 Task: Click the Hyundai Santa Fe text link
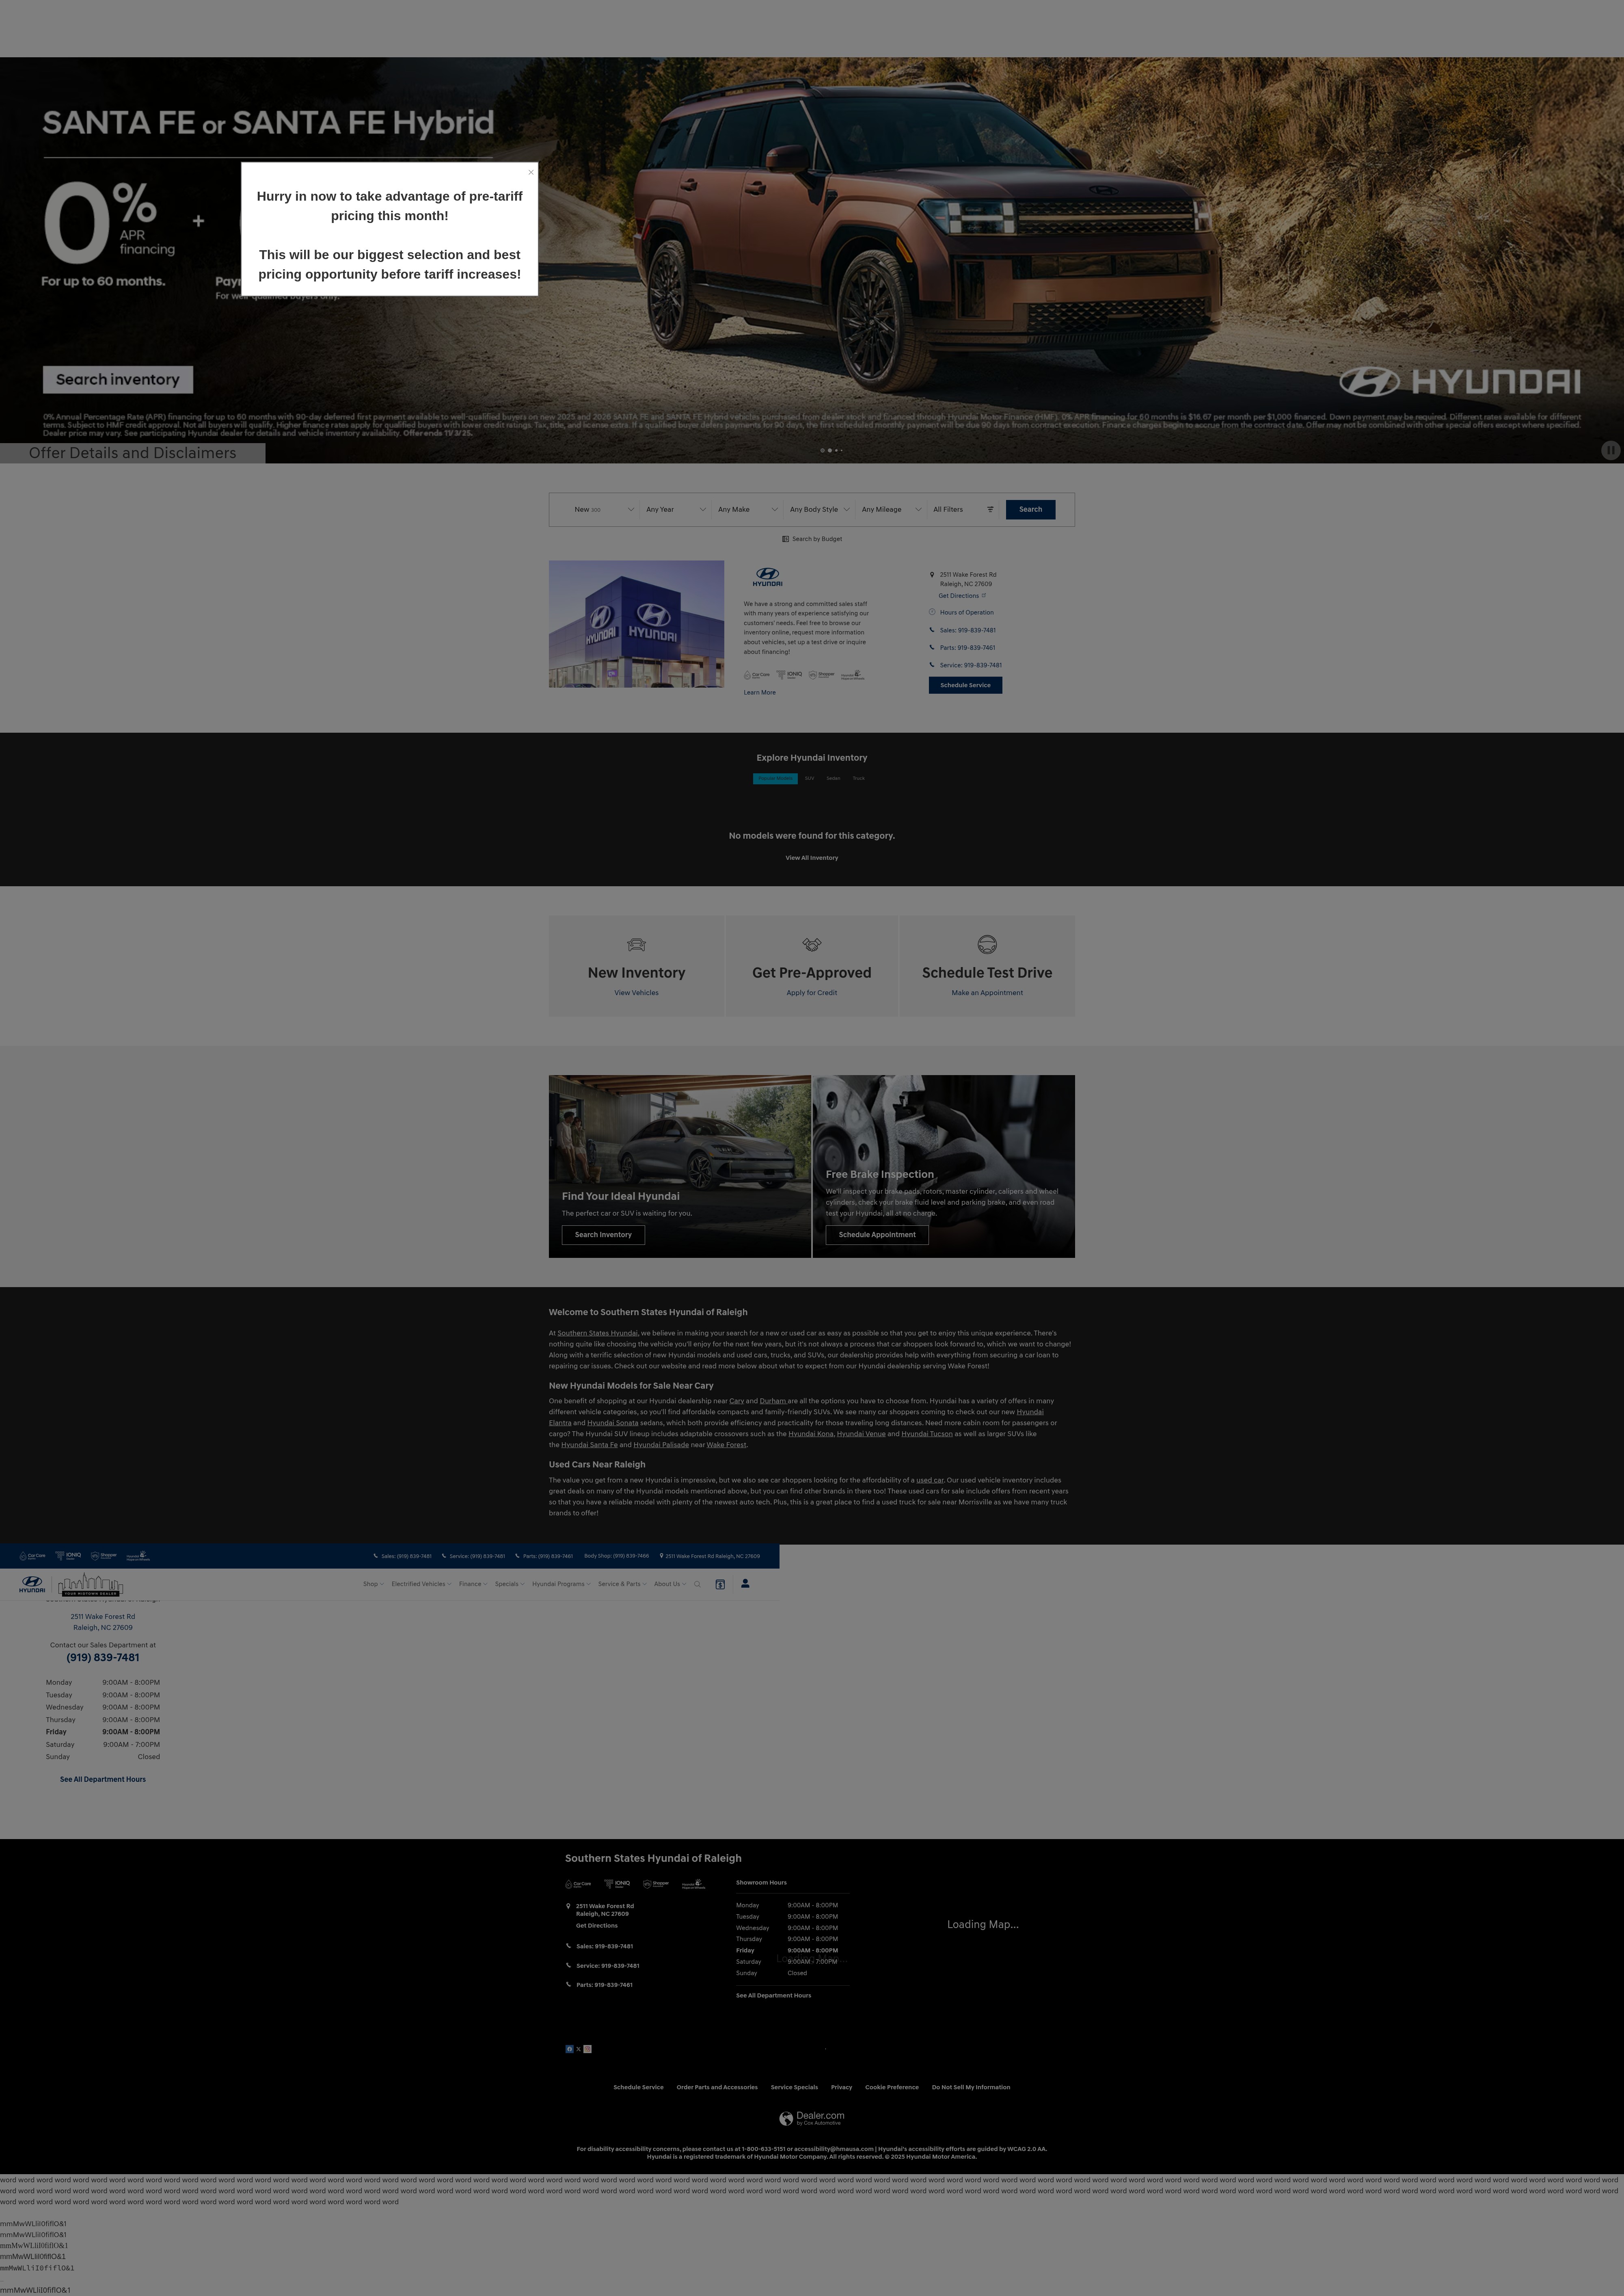click(589, 1445)
